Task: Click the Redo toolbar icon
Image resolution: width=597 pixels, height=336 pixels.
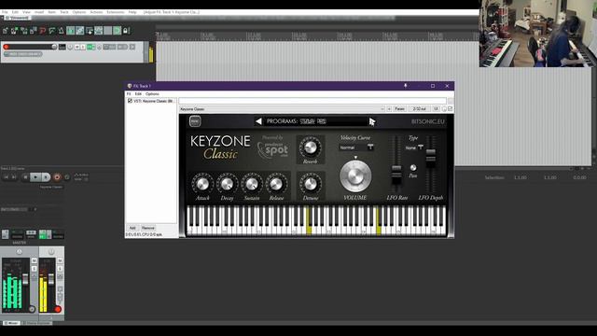Action: pyautogui.click(x=52, y=31)
